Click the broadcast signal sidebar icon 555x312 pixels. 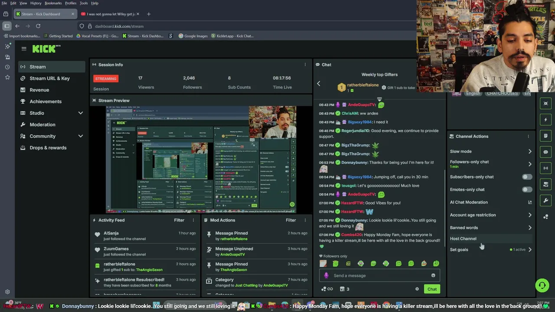click(545, 168)
